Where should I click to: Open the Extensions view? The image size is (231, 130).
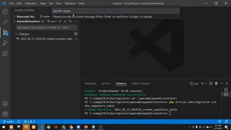point(5,53)
